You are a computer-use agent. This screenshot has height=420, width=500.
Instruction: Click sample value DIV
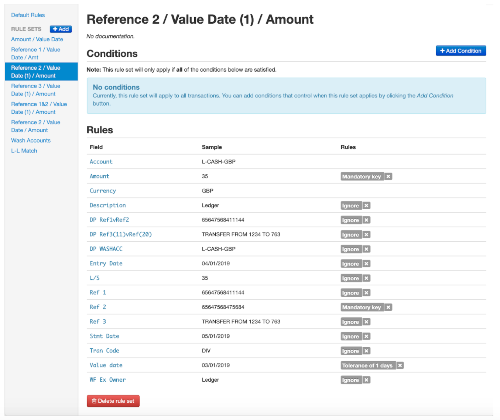[206, 351]
